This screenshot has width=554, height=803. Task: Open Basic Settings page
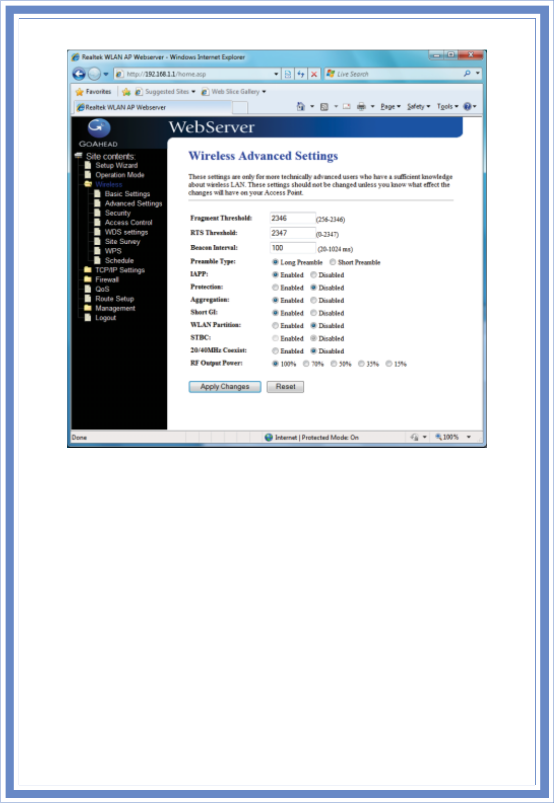coord(127,194)
